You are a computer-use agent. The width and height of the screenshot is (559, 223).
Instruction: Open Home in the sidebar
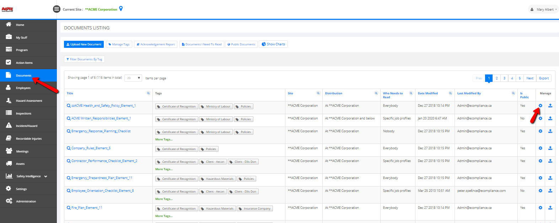click(28, 25)
